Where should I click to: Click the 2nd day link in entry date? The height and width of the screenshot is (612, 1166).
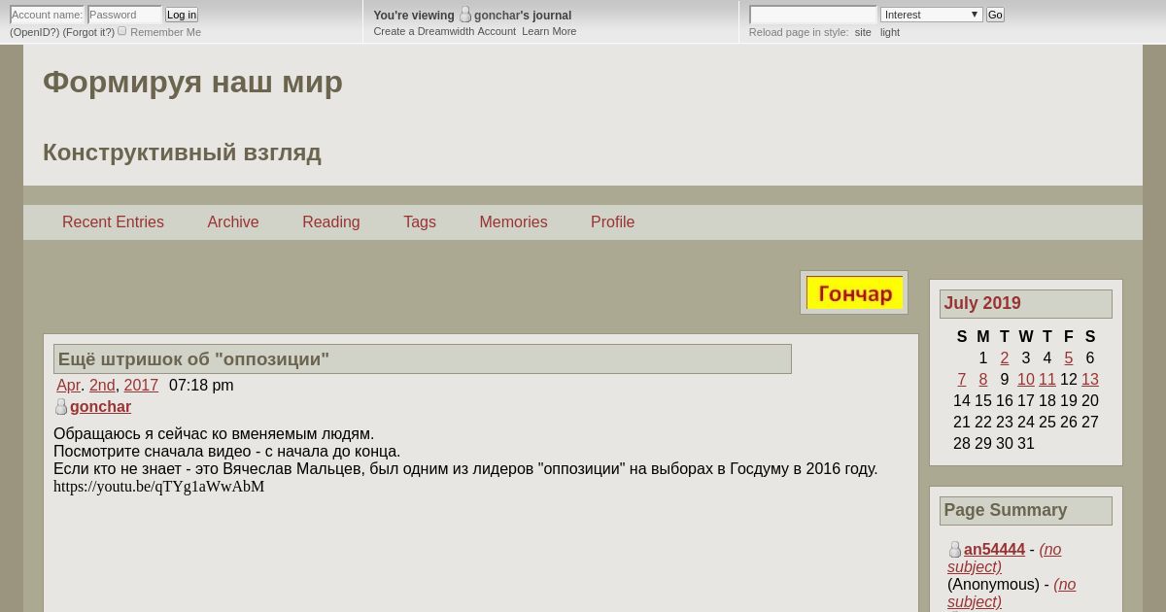point(102,386)
